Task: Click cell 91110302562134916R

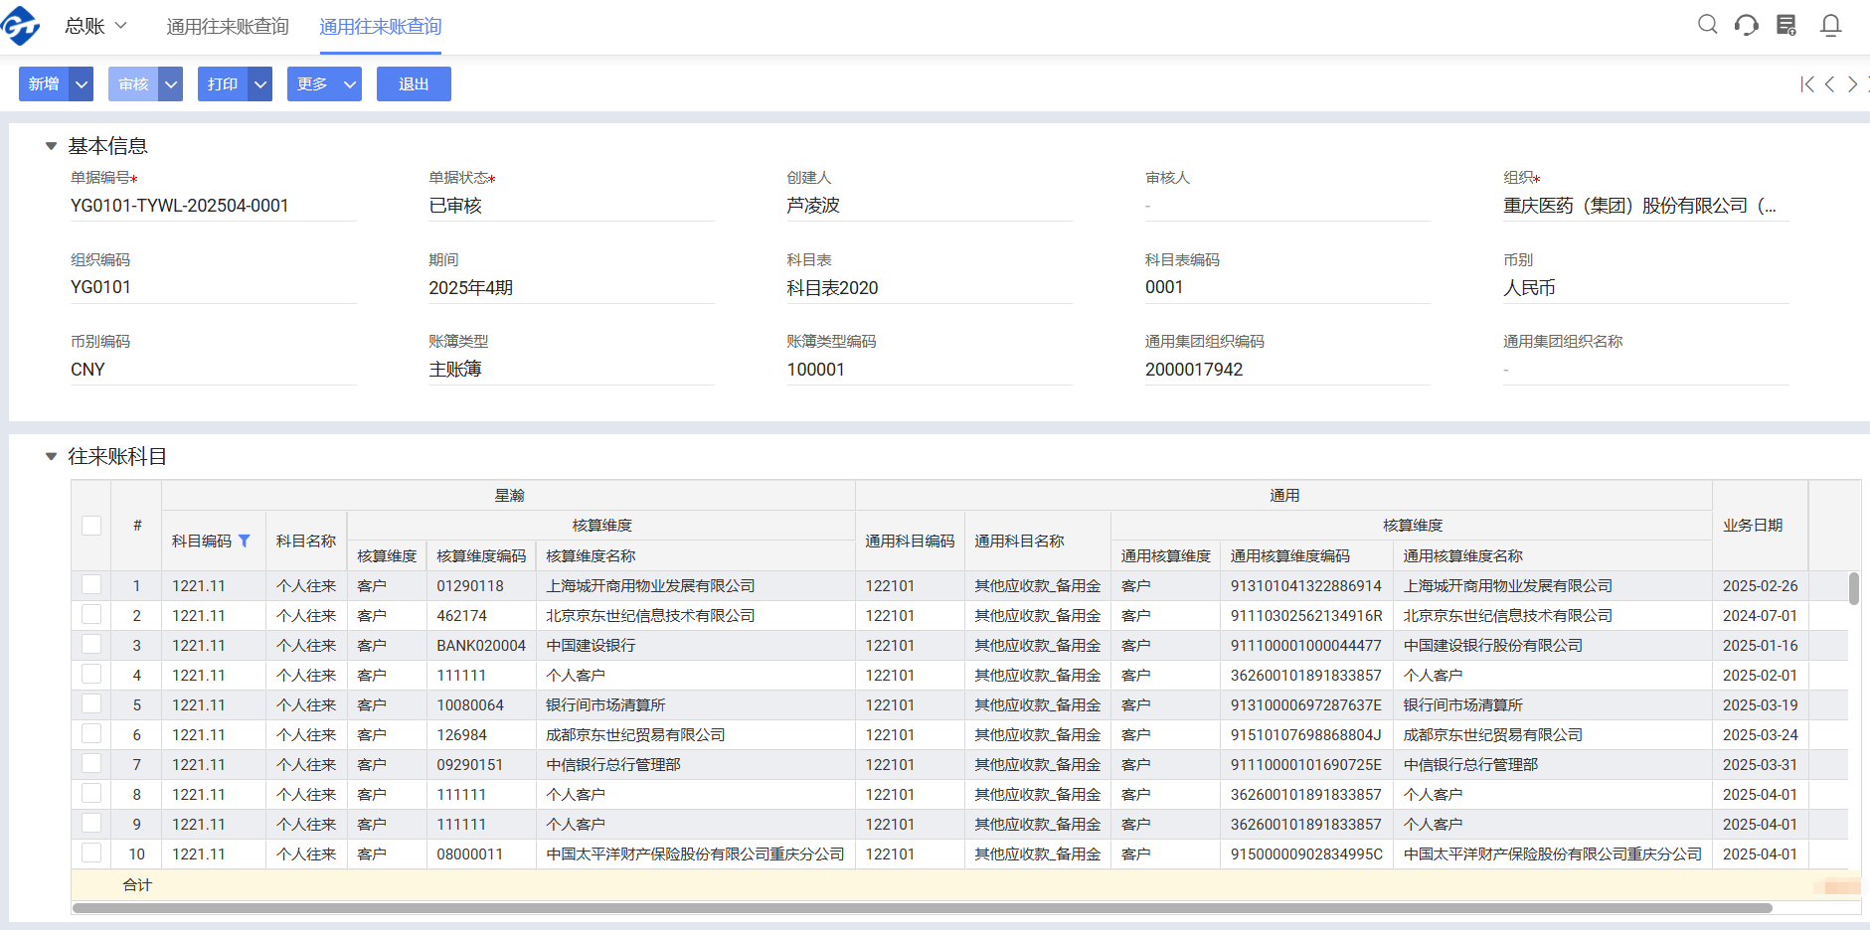Action: click(x=1306, y=616)
